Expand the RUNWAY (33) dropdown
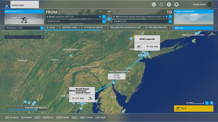 [x=170, y=21]
